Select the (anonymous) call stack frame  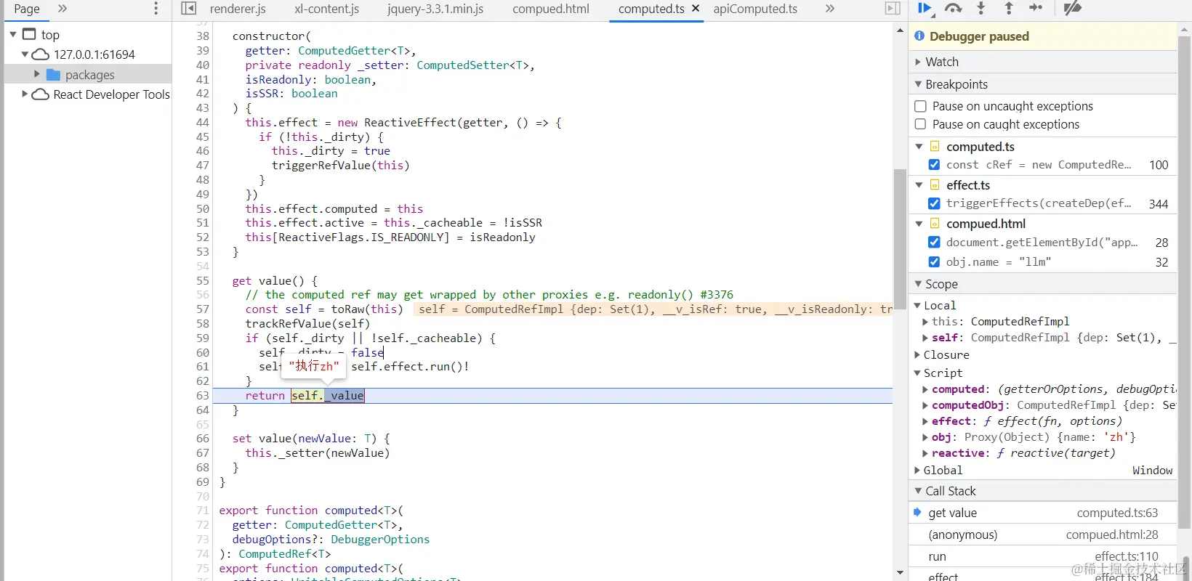1042,535
